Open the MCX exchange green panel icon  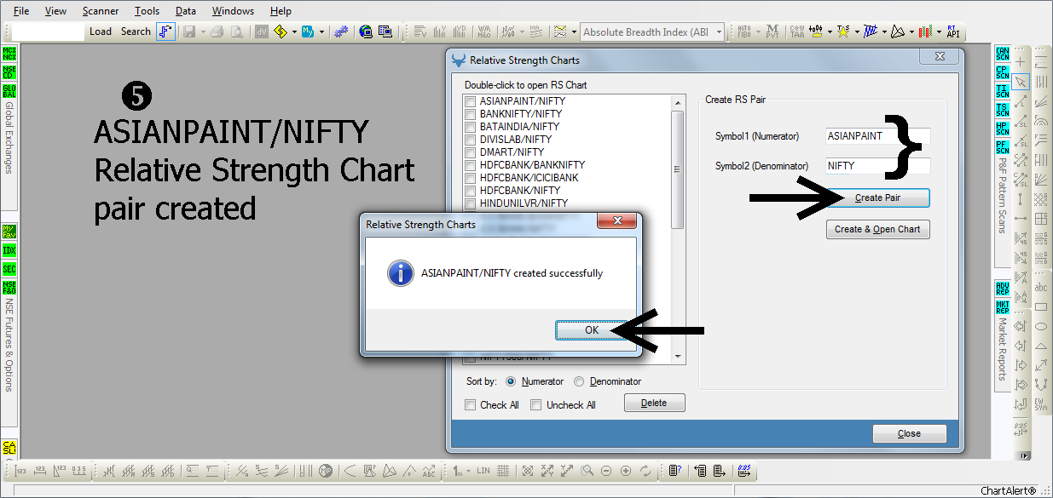pos(9,55)
